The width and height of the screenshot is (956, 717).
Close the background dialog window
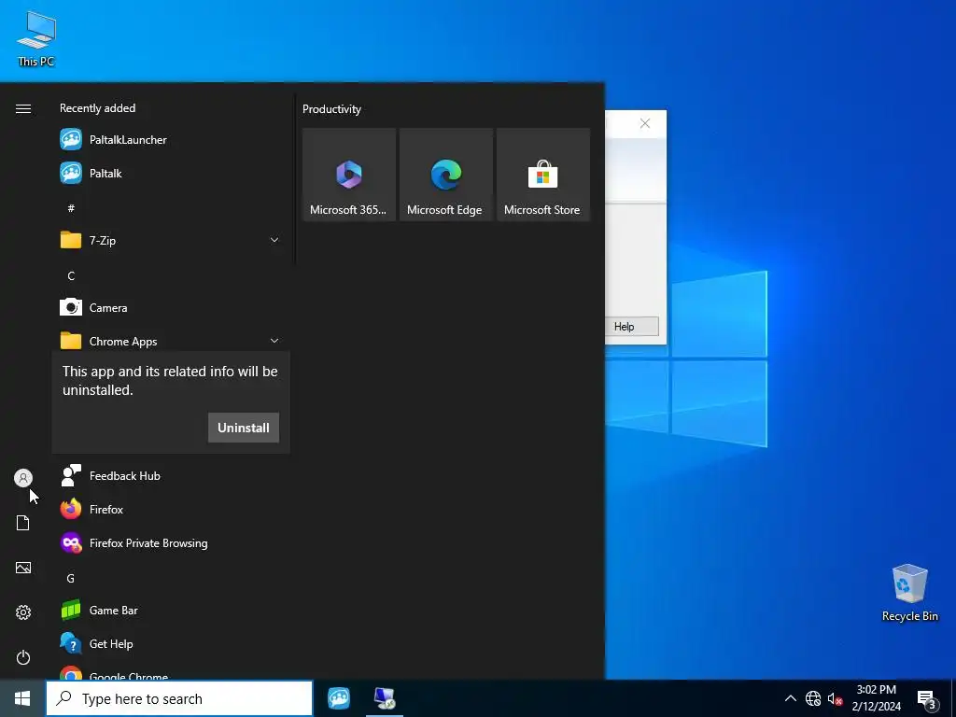645,123
